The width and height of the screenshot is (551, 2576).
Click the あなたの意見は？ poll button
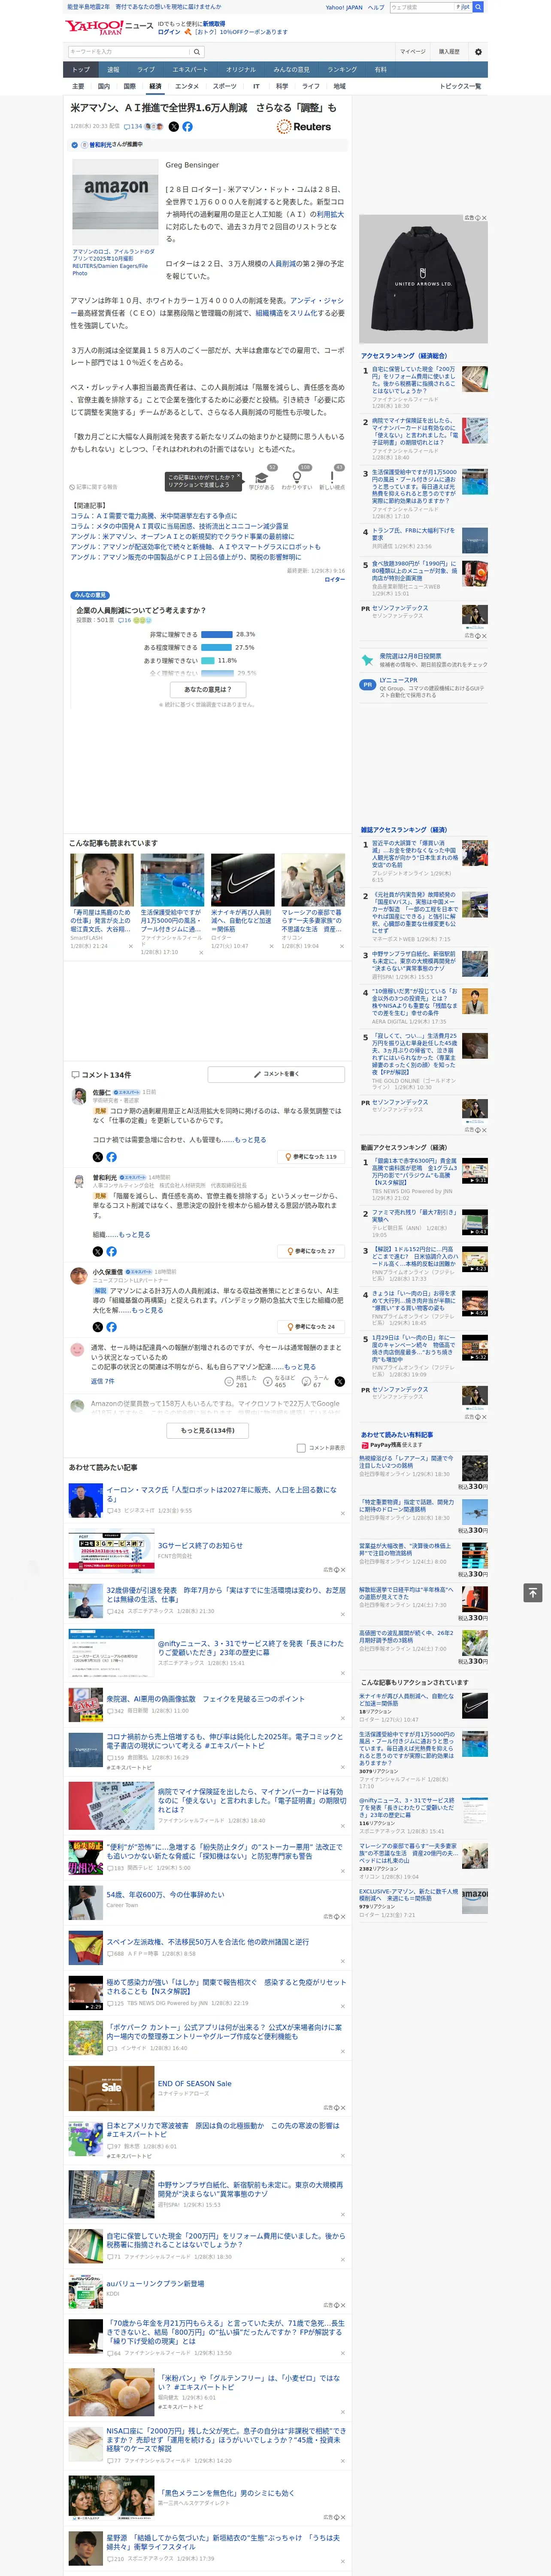click(208, 689)
